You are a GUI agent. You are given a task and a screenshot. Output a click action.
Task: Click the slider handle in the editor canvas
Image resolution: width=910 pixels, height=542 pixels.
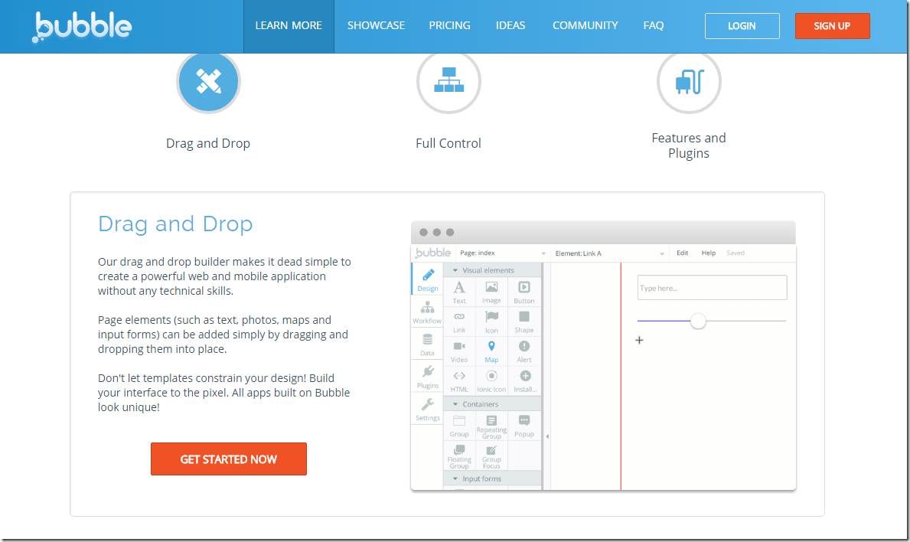(x=698, y=321)
